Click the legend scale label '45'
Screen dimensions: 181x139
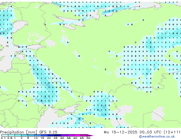click(x=82, y=138)
